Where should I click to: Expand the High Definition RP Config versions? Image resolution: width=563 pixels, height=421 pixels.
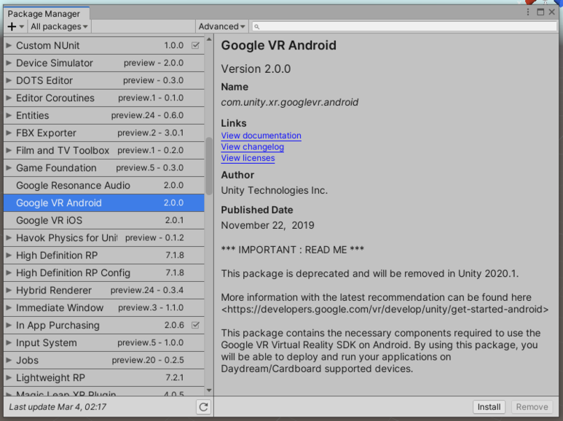tap(9, 272)
